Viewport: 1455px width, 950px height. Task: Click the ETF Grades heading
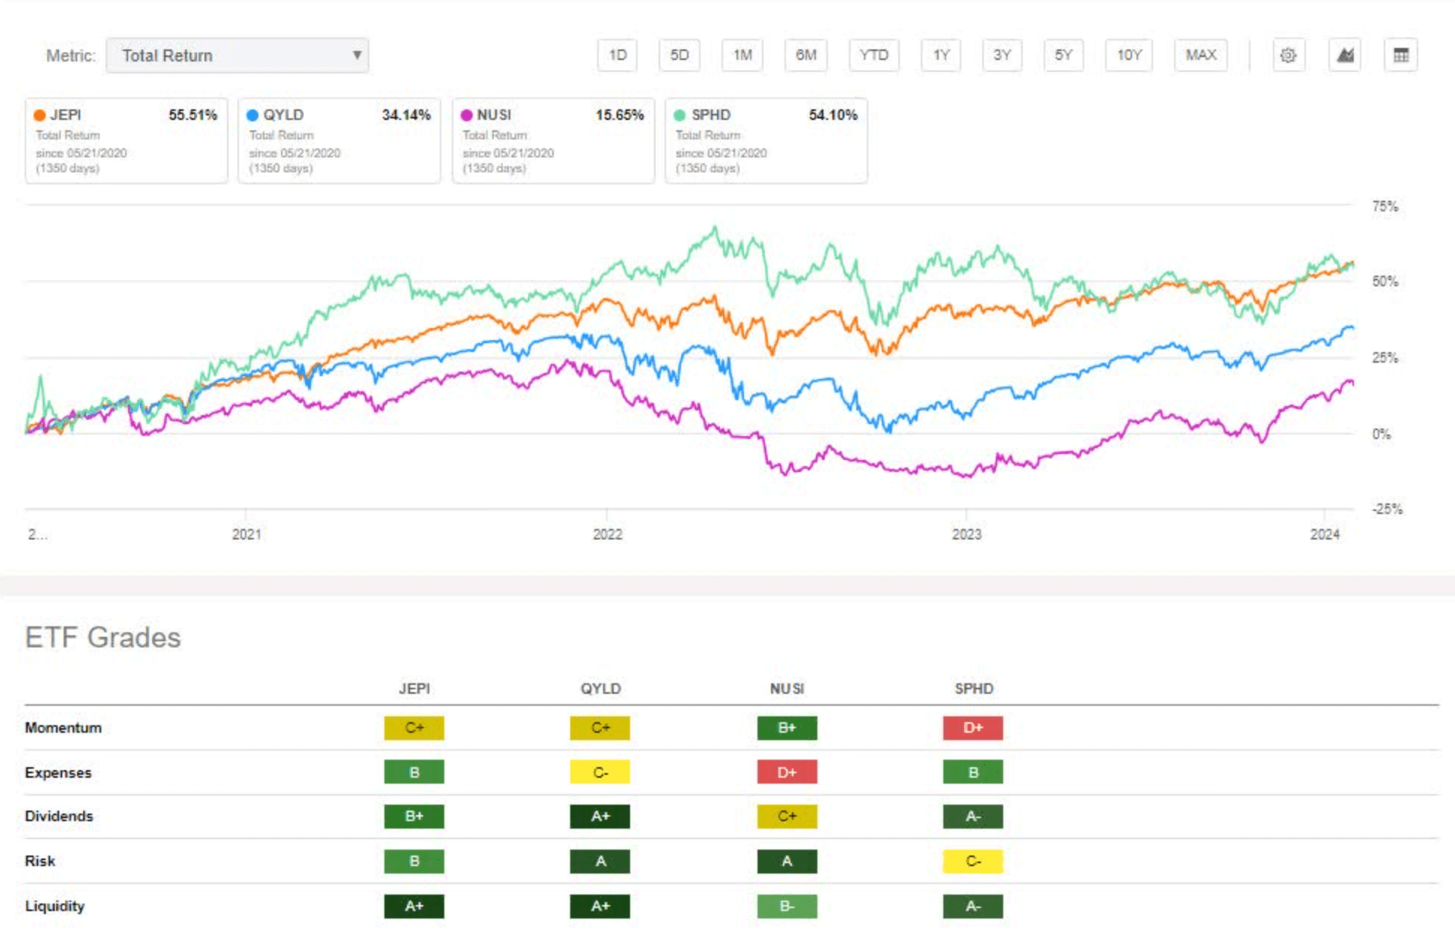(x=103, y=638)
